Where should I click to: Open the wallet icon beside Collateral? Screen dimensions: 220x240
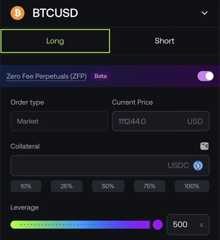[x=204, y=146]
